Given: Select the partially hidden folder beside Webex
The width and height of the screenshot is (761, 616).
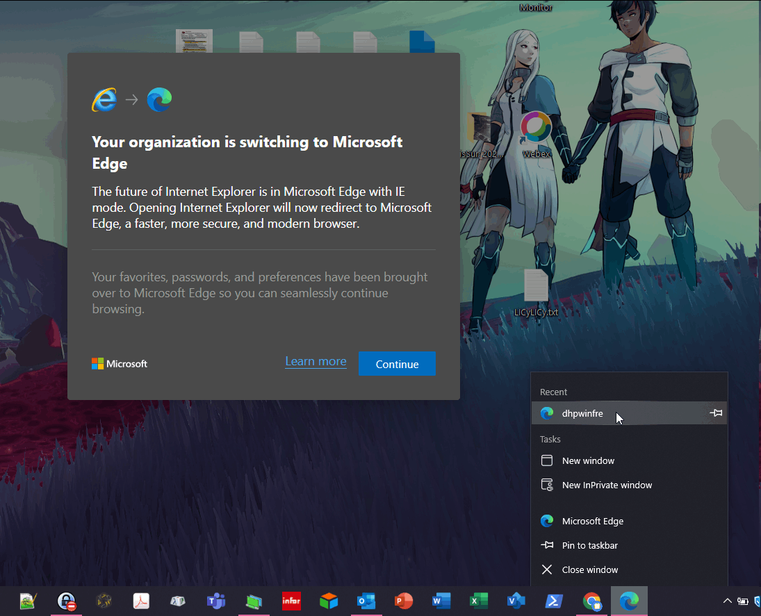Looking at the screenshot, I should (x=480, y=135).
